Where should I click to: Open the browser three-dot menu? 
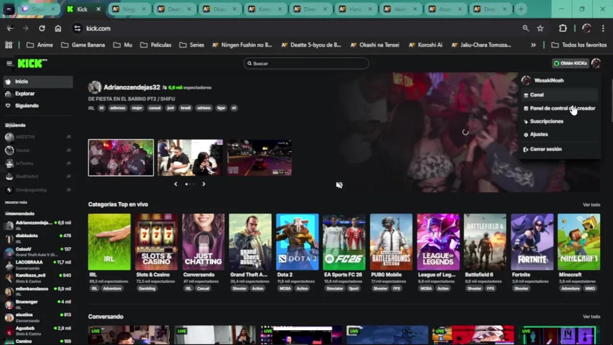[603, 28]
